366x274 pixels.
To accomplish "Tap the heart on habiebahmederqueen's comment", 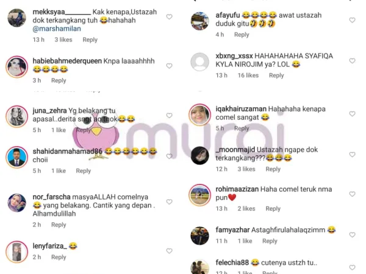I will pos(169,66).
